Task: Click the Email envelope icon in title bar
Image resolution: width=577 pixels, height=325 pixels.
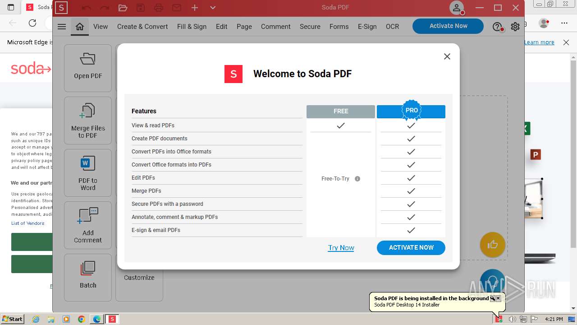Action: pos(177,8)
